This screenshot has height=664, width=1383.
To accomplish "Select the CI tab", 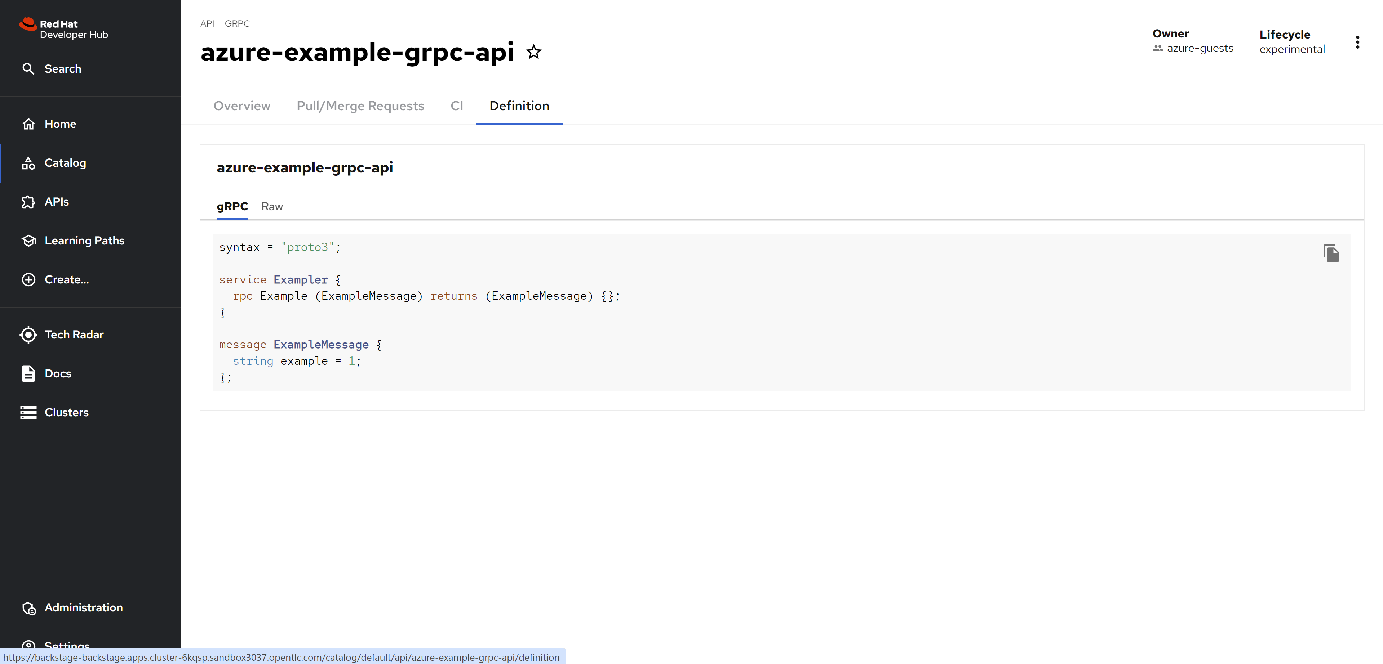I will coord(456,106).
